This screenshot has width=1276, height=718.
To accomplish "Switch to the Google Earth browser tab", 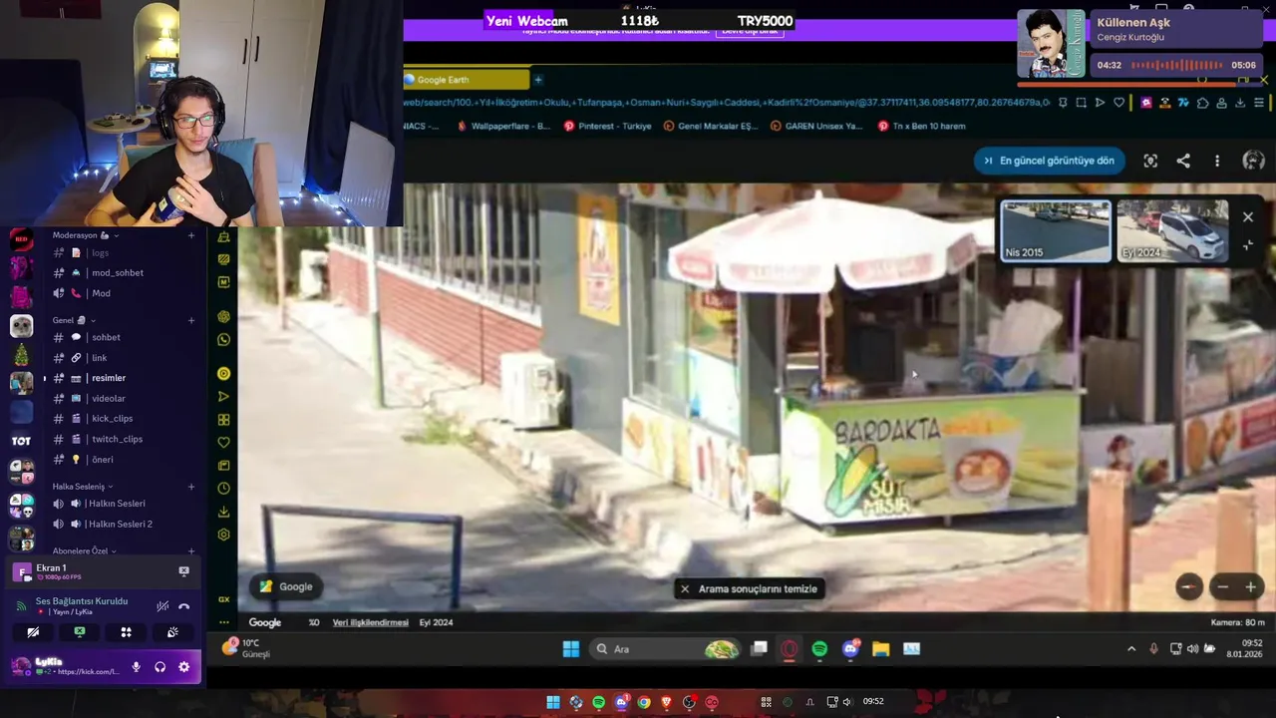I will click(x=466, y=80).
